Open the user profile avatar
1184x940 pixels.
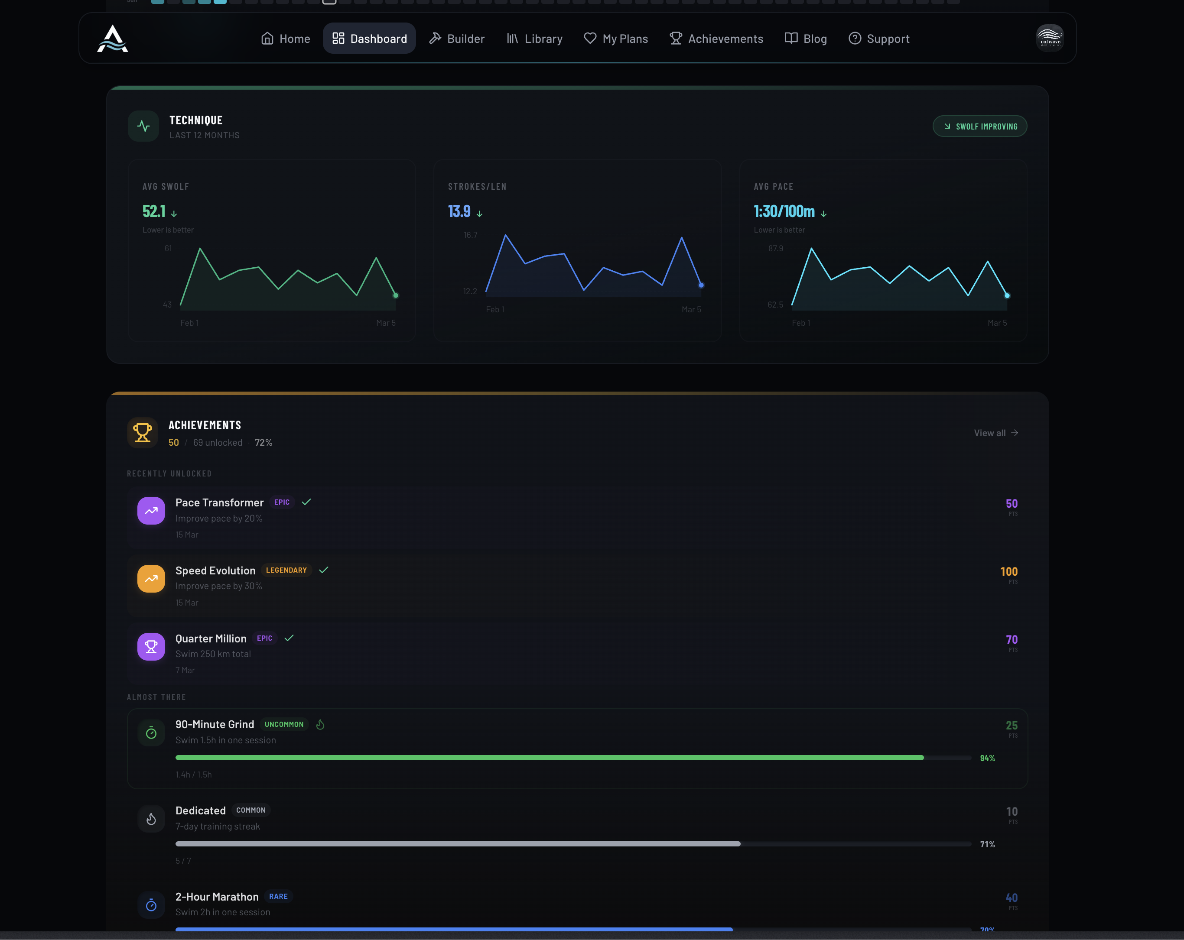tap(1050, 39)
